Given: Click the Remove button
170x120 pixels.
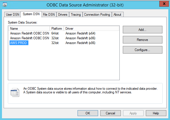Looking at the screenshot, I should [x=142, y=40].
